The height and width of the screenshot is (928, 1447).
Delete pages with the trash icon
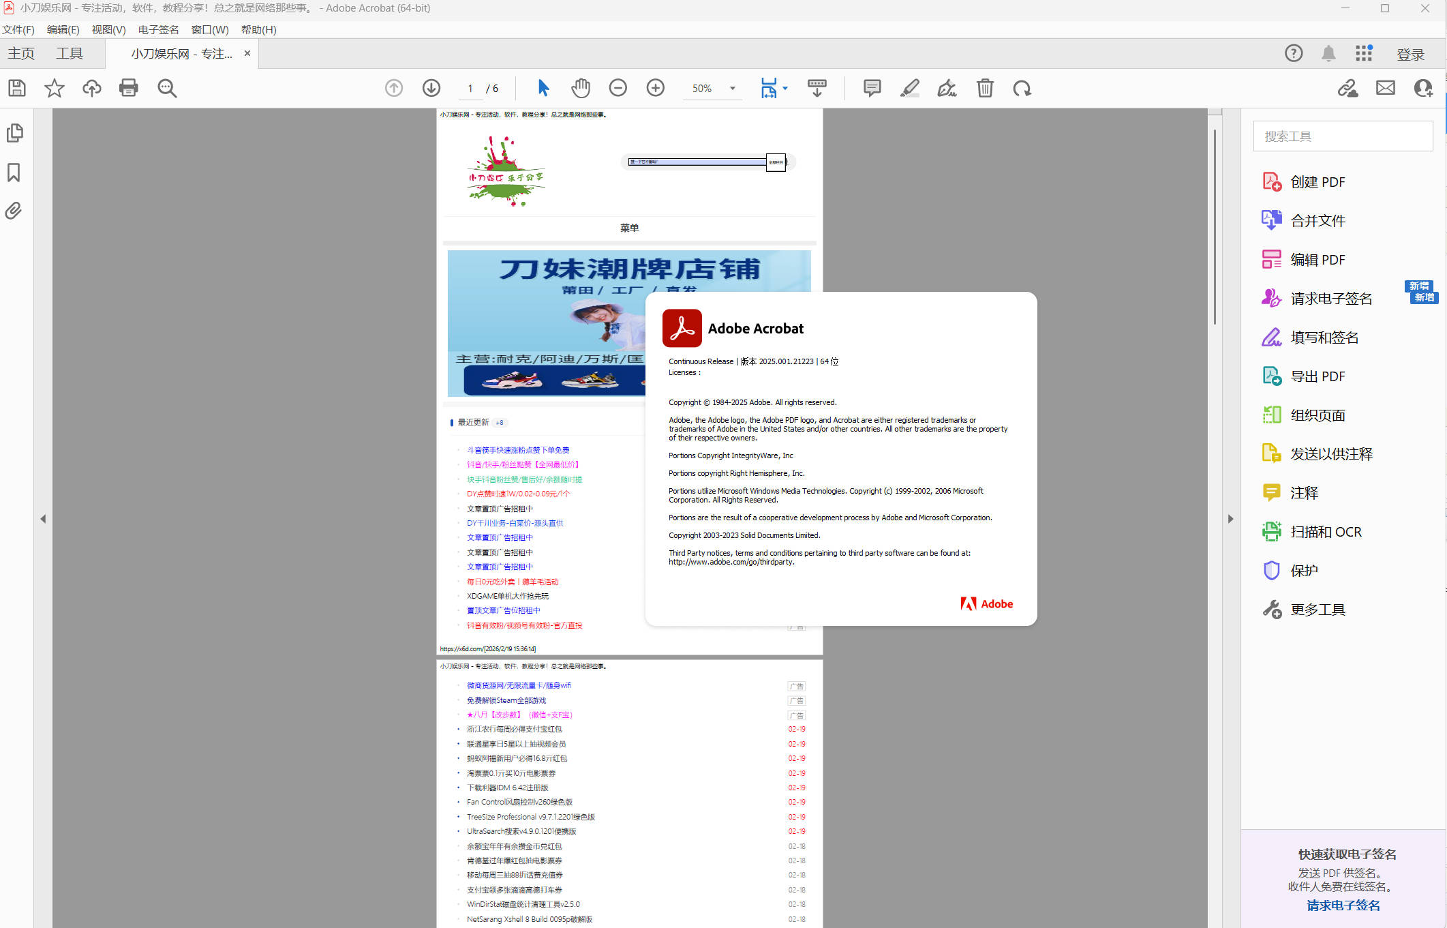click(x=985, y=88)
